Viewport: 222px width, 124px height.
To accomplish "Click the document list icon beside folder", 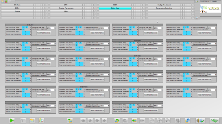I will click(41, 120).
